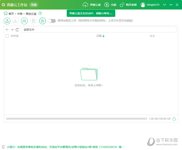Click the help question mark icon
Screen dimensions: 182x150
pos(40,13)
